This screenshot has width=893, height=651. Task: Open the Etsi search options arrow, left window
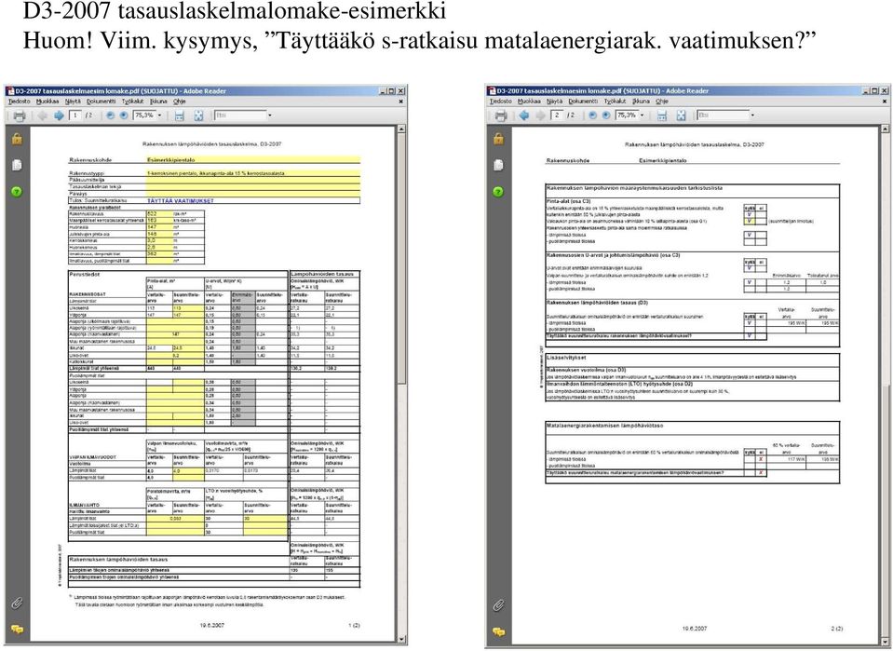(x=270, y=115)
